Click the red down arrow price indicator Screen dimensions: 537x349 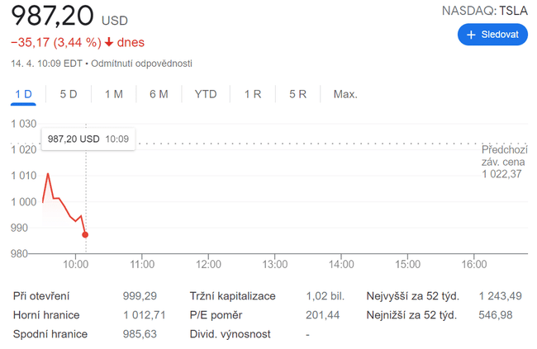tap(108, 42)
